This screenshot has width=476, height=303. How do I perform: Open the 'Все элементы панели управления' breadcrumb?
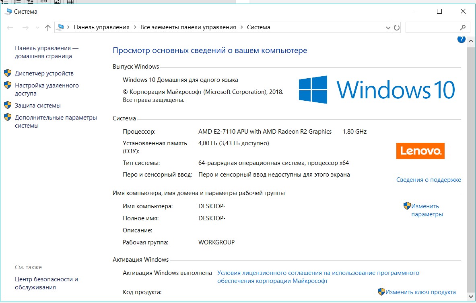[x=188, y=27]
